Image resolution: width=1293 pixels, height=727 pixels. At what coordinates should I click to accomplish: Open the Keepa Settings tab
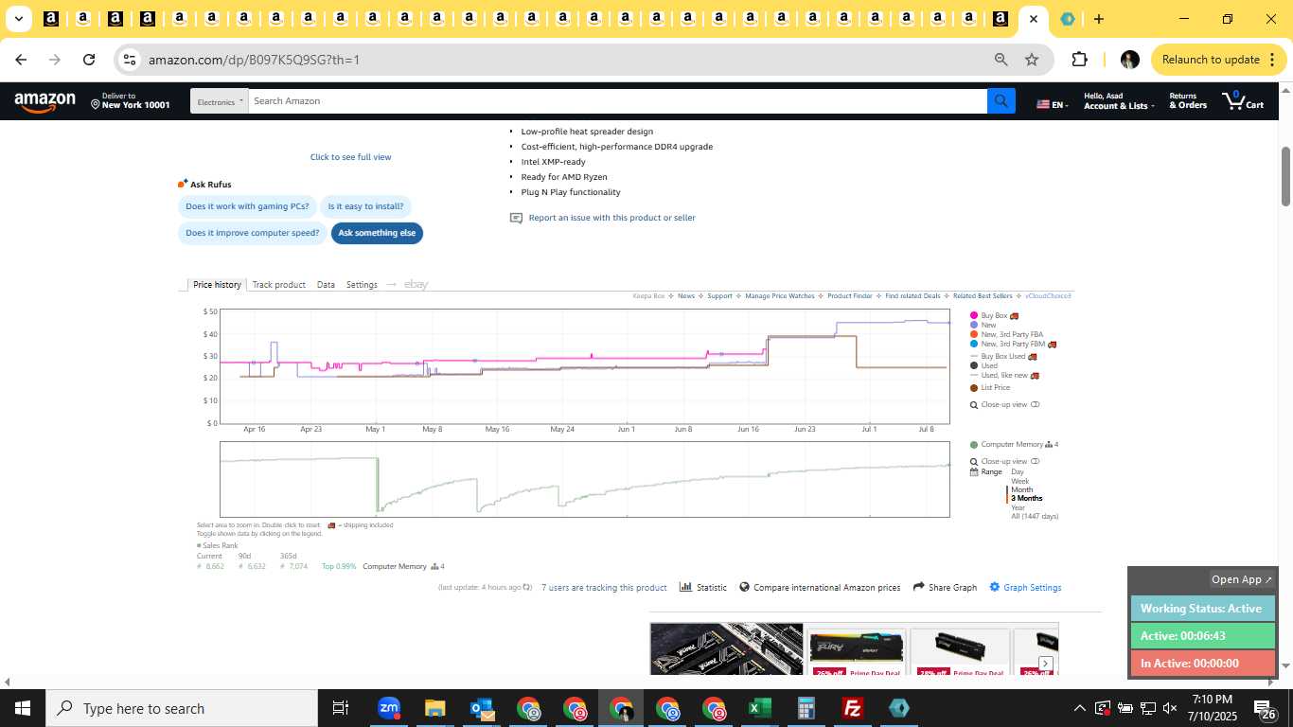click(x=362, y=284)
